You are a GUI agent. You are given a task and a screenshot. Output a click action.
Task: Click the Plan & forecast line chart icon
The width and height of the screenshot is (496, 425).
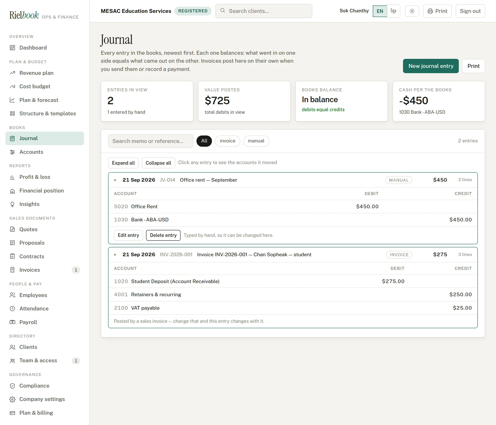pyautogui.click(x=12, y=100)
